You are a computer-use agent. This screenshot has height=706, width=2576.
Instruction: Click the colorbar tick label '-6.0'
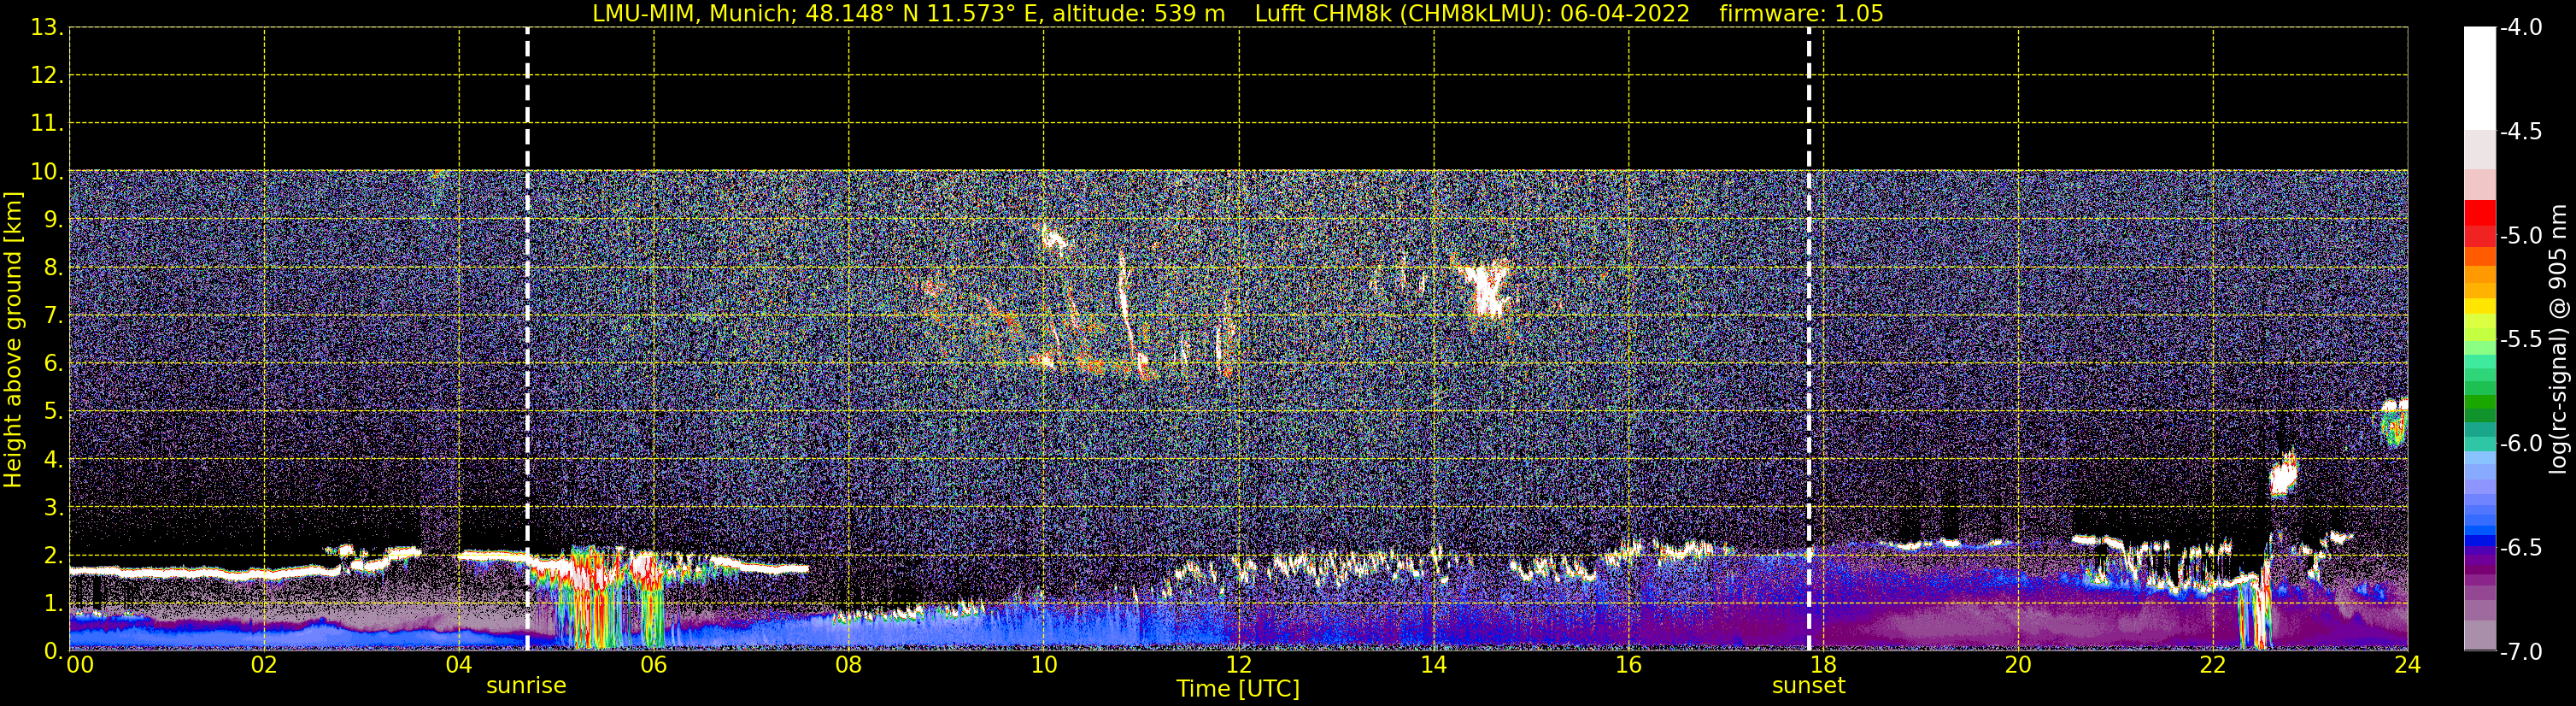click(2520, 444)
